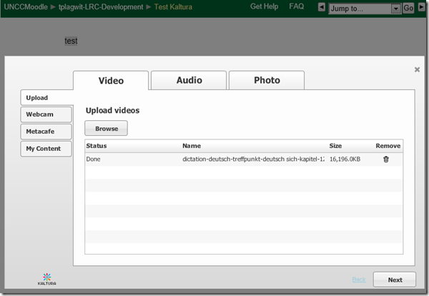Click the Kaltura logo
This screenshot has width=429, height=296.
[46, 278]
